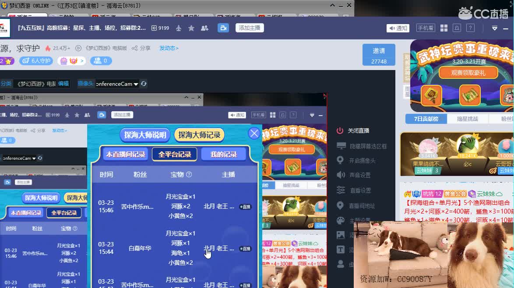Click 探海大师说明 button in large popup

click(145, 135)
